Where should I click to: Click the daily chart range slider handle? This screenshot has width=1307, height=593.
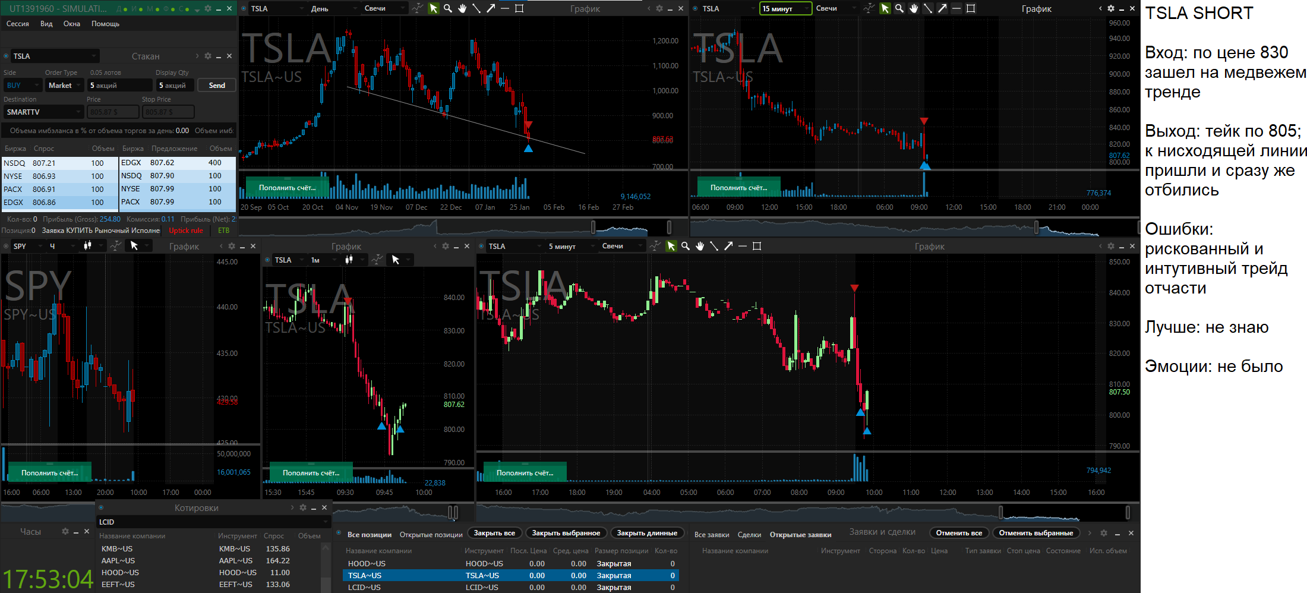click(593, 227)
